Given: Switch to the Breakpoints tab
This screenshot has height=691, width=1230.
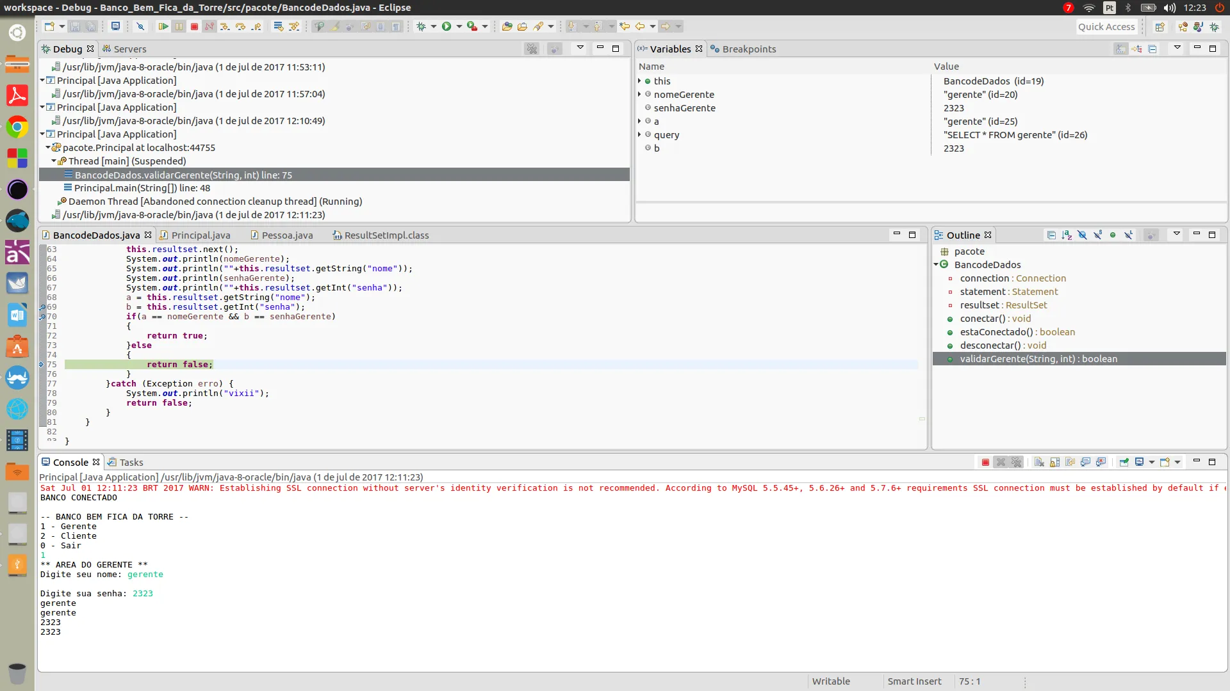Looking at the screenshot, I should tap(748, 49).
